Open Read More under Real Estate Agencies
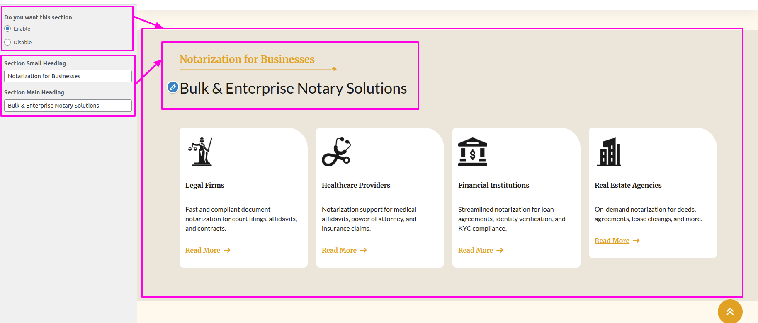Viewport: 758px width, 323px height. (612, 241)
